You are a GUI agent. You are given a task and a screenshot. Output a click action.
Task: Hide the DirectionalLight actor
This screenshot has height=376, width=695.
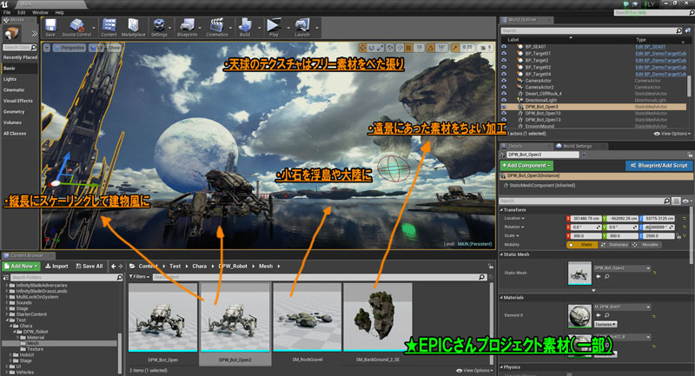[504, 100]
